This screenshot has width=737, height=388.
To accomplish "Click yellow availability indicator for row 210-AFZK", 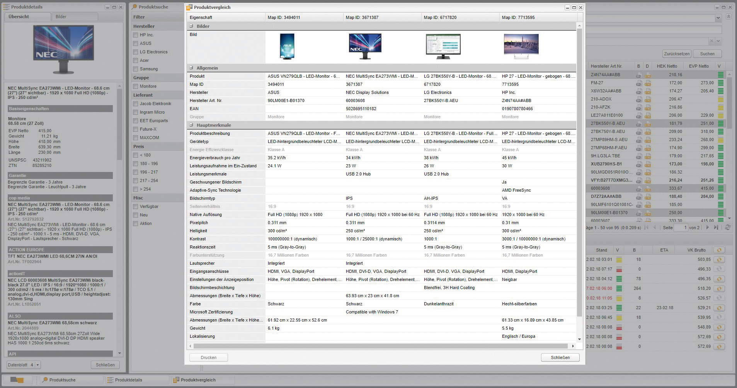I will tap(720, 107).
